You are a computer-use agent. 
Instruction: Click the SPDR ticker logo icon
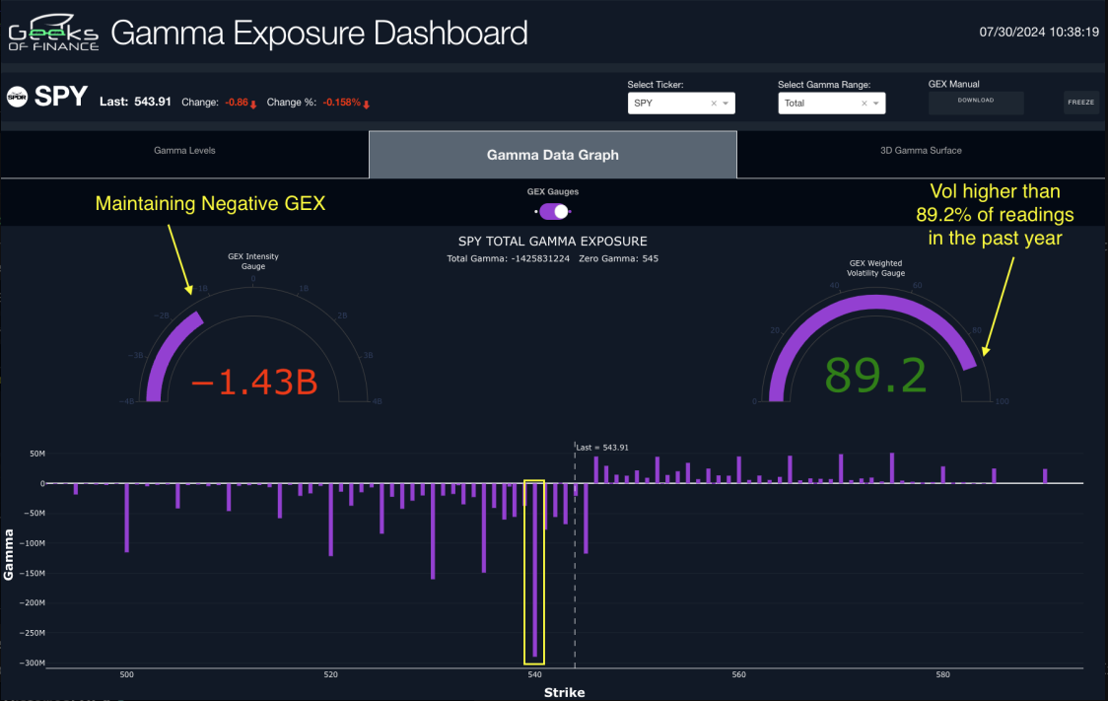coord(17,97)
